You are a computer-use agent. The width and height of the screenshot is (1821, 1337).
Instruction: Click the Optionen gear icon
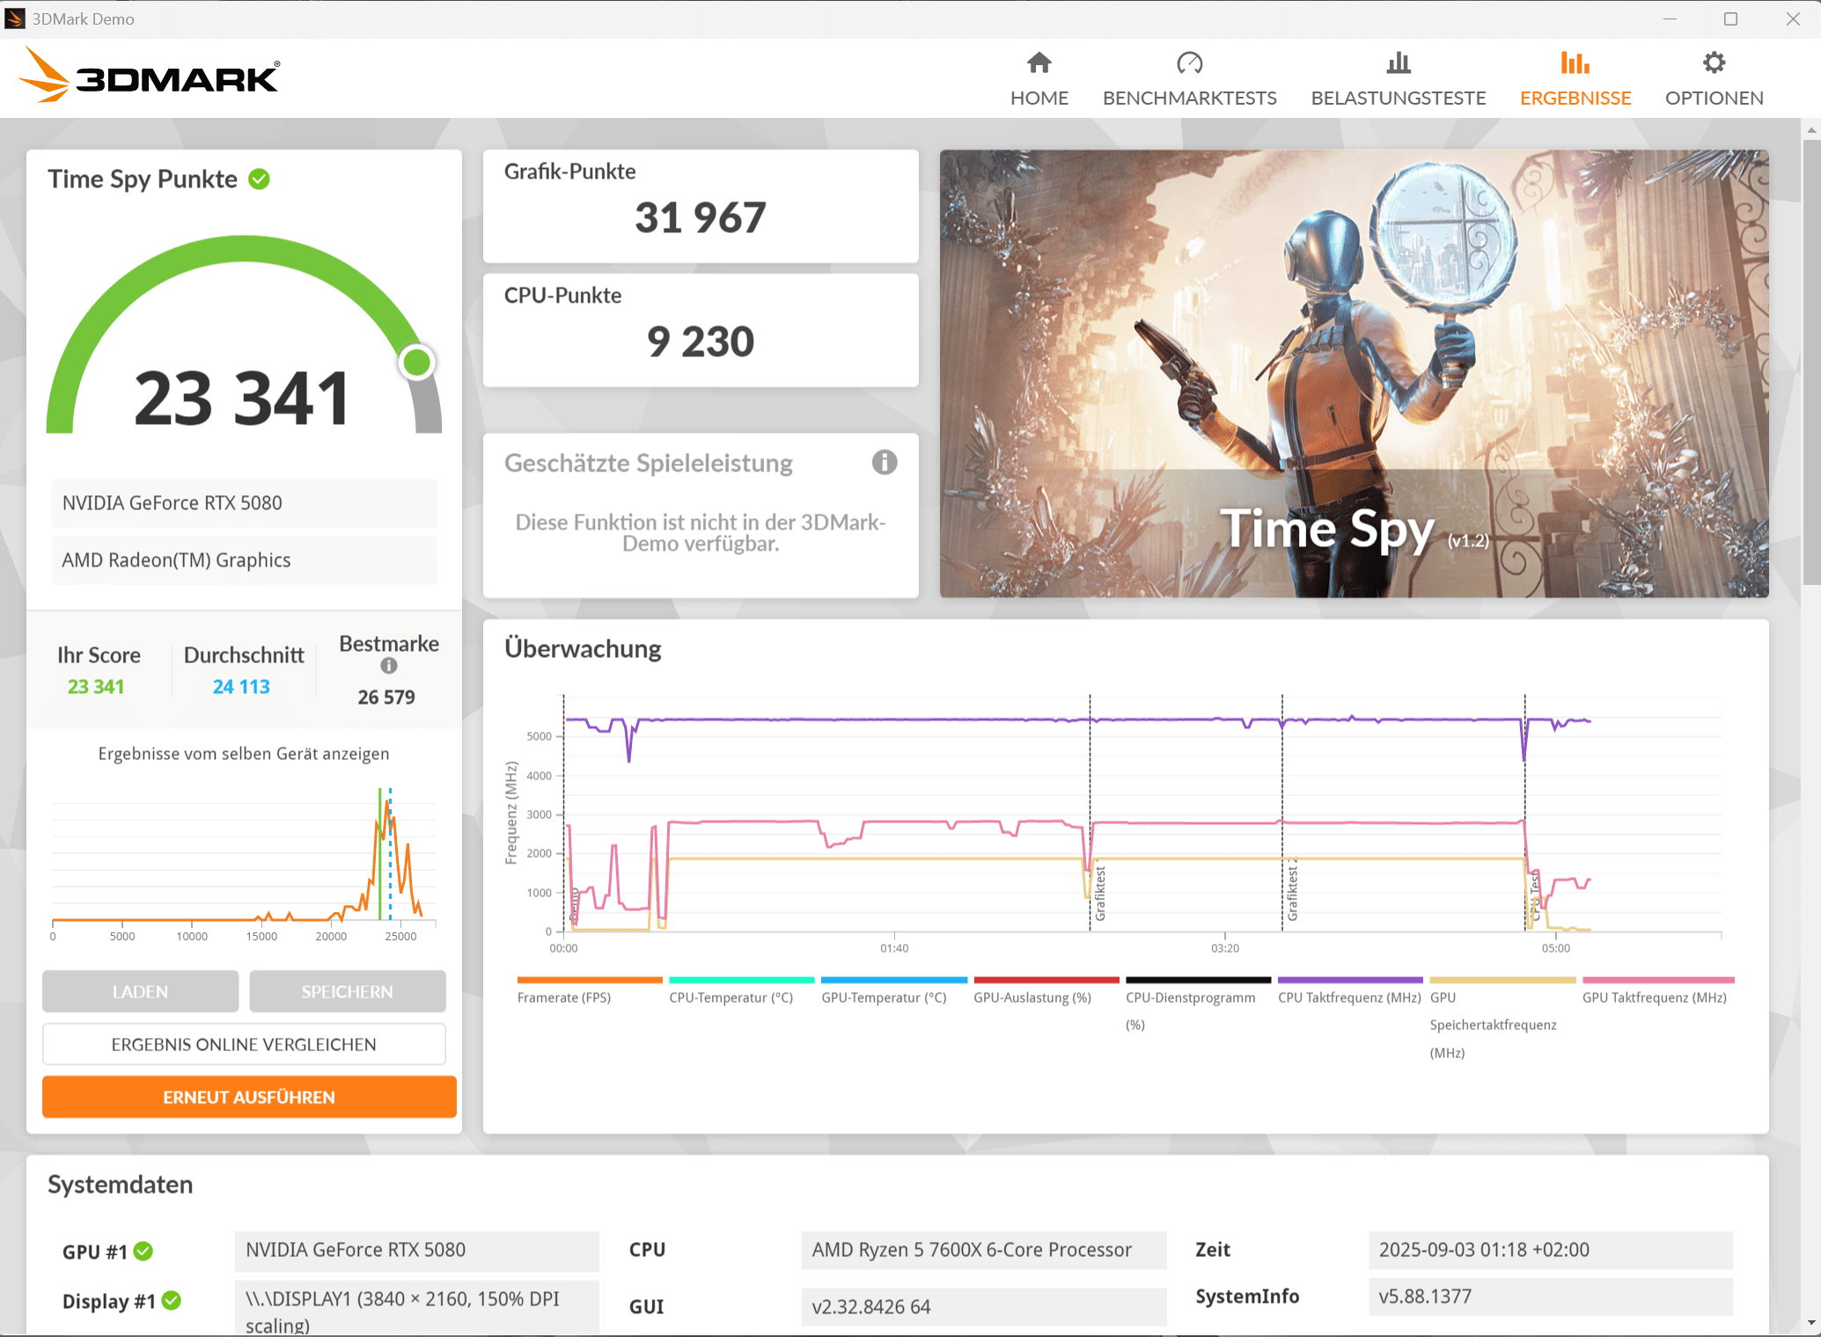point(1713,62)
